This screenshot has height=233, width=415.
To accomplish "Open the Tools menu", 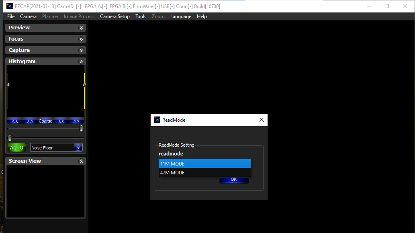I will tap(141, 16).
